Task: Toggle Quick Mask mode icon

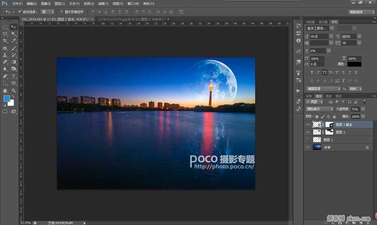Action: (5, 112)
